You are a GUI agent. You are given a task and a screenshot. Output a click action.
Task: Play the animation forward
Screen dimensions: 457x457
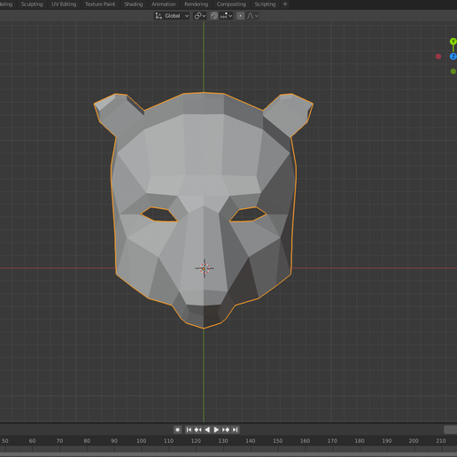coord(216,430)
